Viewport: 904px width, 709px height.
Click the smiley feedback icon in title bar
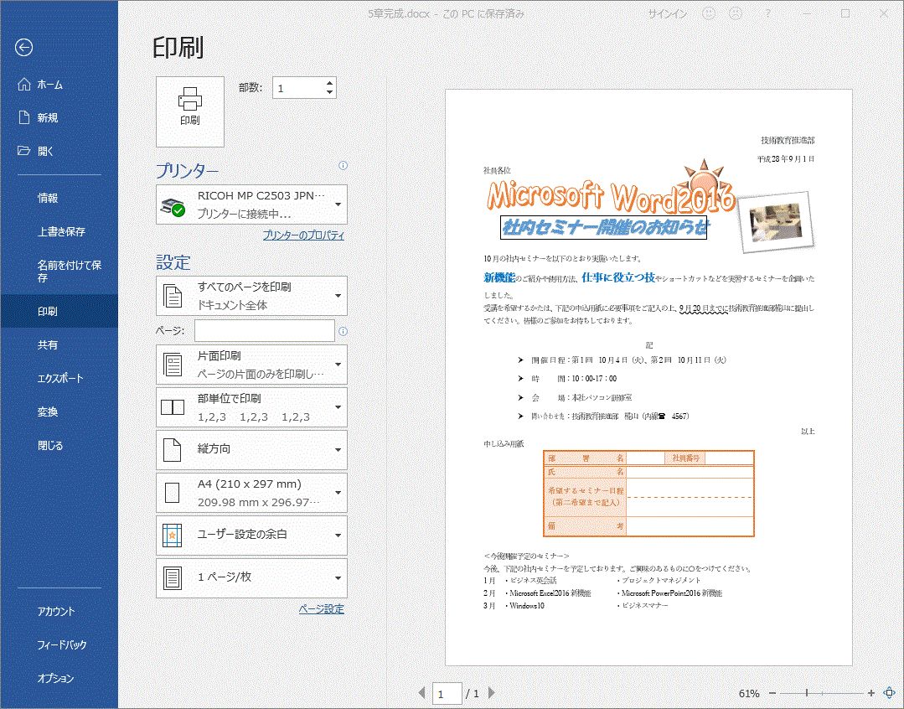(709, 13)
